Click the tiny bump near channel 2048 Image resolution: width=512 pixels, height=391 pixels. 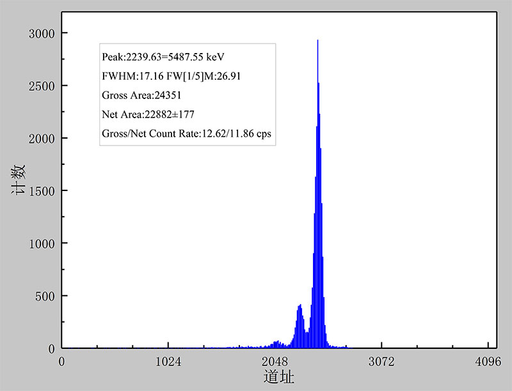pyautogui.click(x=276, y=342)
